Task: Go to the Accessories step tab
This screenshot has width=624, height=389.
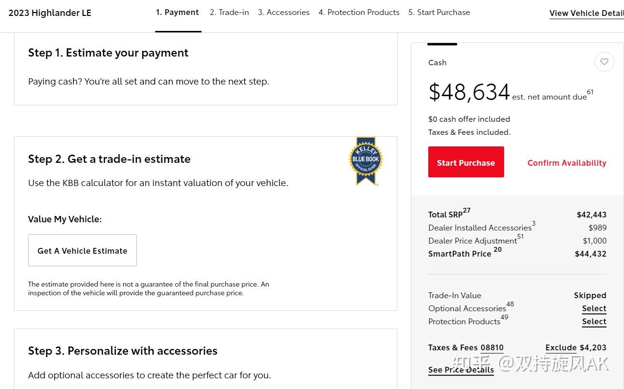Action: pos(284,13)
